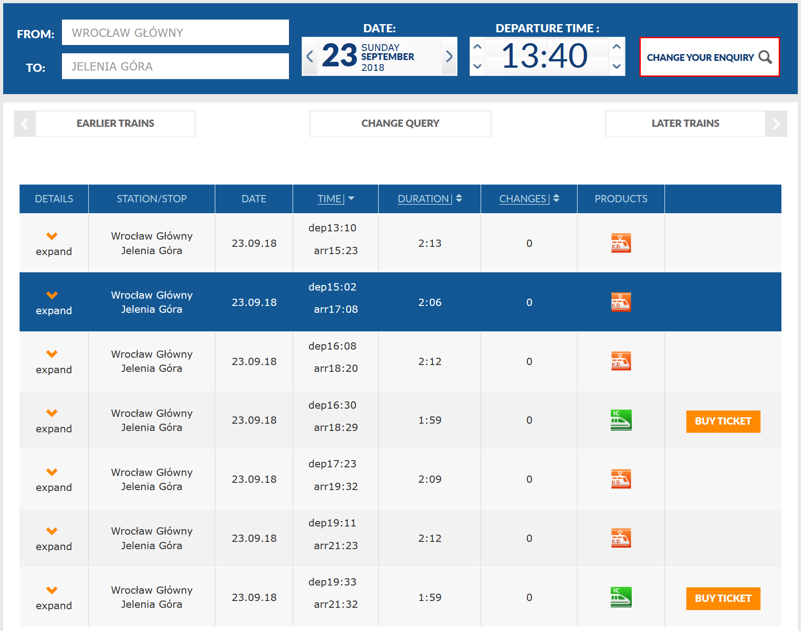This screenshot has height=631, width=801.
Task: Increase departure hour with up arrow
Action: pos(477,47)
